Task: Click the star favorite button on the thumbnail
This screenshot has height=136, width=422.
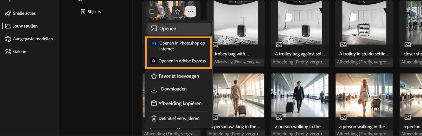Action: pos(178,11)
